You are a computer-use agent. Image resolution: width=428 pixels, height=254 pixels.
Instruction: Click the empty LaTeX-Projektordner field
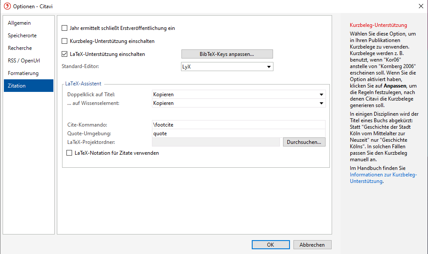click(216, 142)
